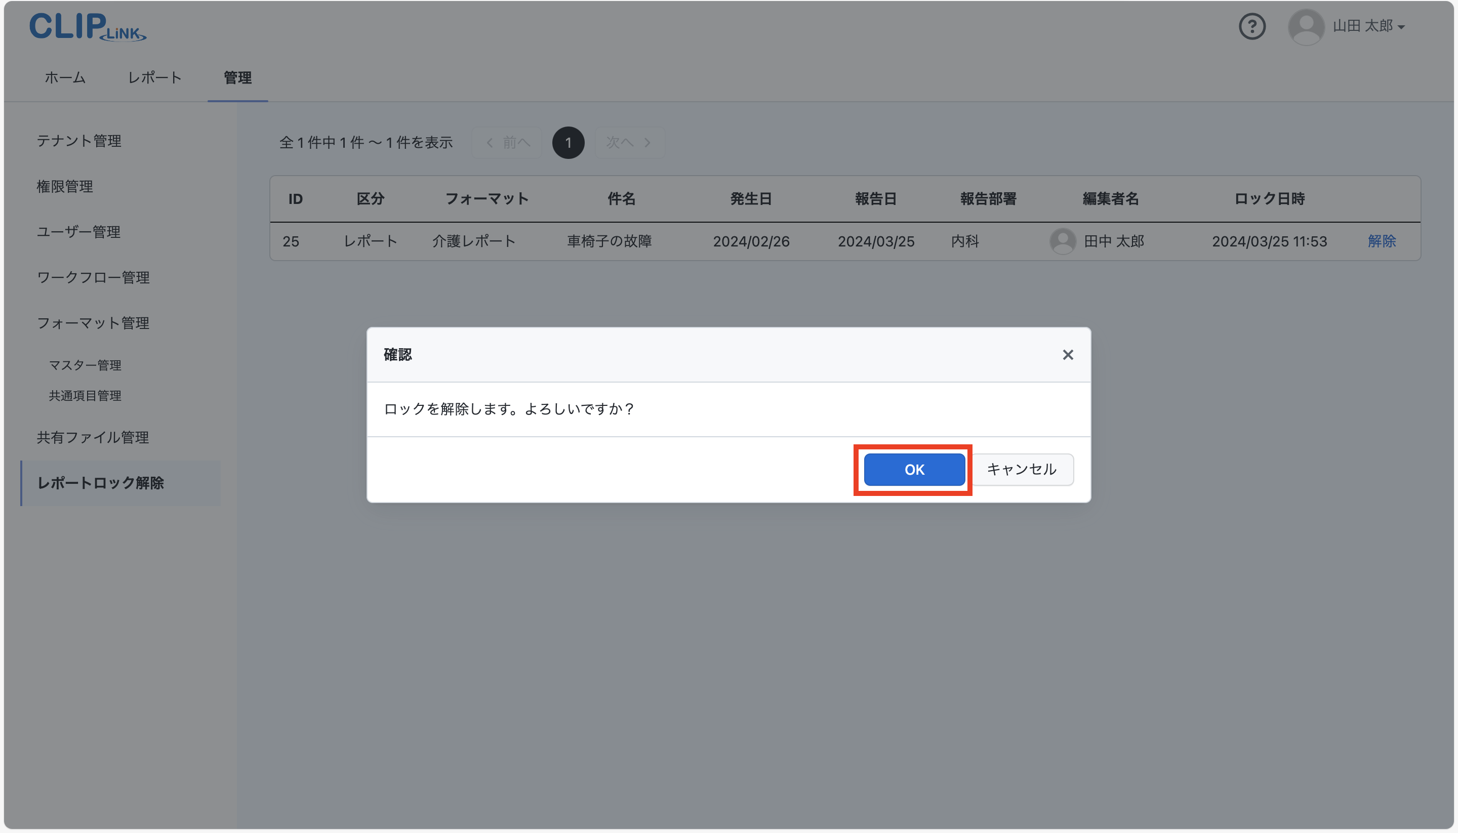Select the report row titled 車椅子の故障

coord(609,241)
